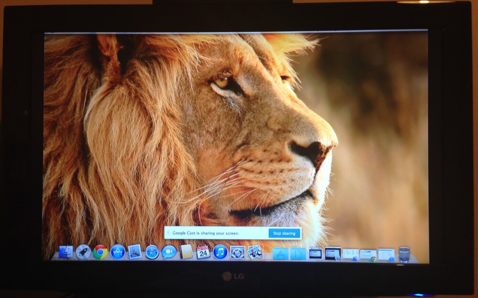Viewport: 478px width, 298px height.
Task: Open iCal calendar showing 24
Action: click(x=203, y=252)
